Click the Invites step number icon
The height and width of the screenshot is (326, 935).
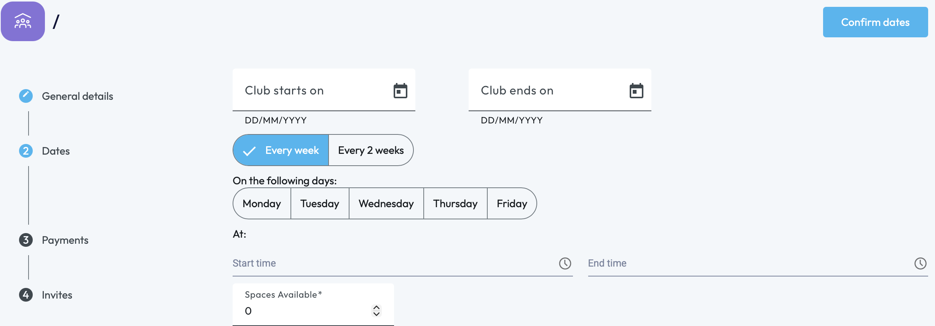[x=26, y=295]
